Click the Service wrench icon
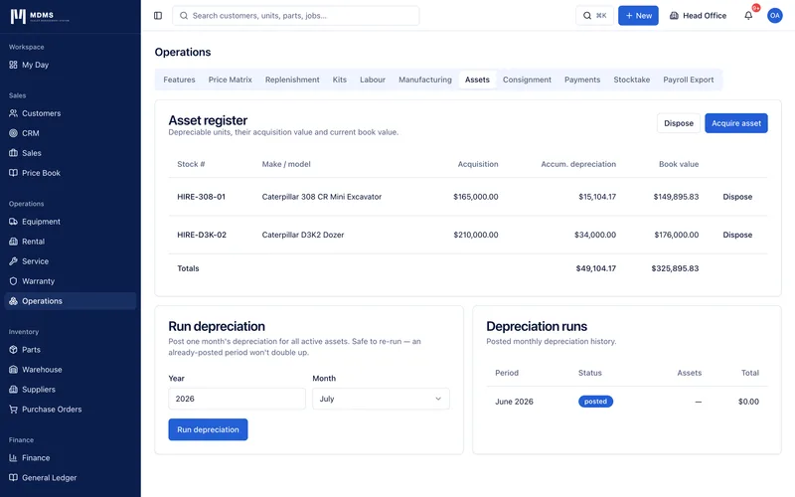The width and height of the screenshot is (795, 497). tap(13, 261)
